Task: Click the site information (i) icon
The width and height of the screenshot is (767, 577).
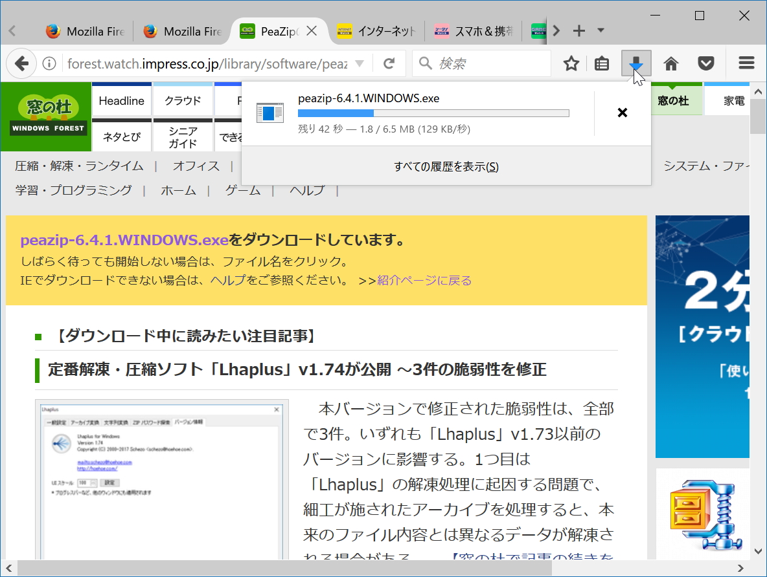Action: pos(49,63)
